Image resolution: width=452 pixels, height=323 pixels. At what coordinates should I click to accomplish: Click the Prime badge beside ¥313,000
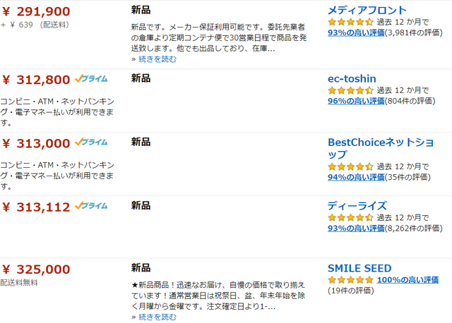click(91, 142)
